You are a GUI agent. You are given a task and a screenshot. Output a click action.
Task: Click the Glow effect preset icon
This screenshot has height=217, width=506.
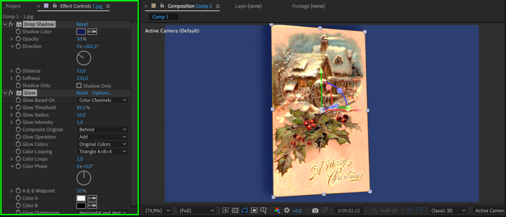coord(19,93)
